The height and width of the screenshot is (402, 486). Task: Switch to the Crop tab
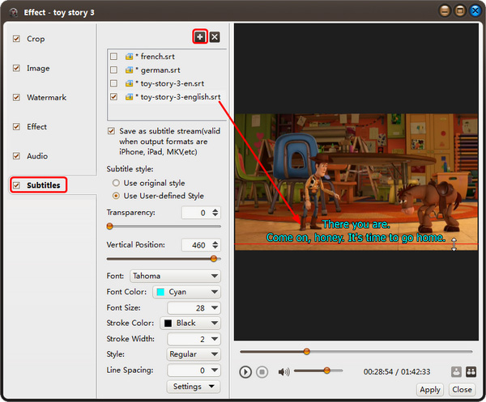[36, 39]
